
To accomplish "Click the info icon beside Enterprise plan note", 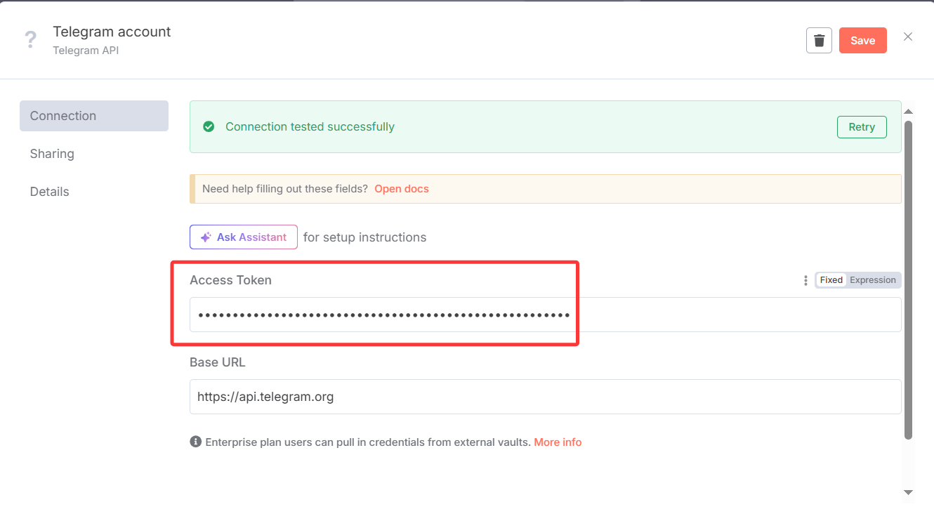I will pyautogui.click(x=195, y=442).
